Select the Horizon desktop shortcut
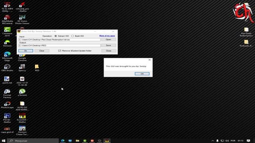This screenshot has width=255, height=143. [7, 43]
